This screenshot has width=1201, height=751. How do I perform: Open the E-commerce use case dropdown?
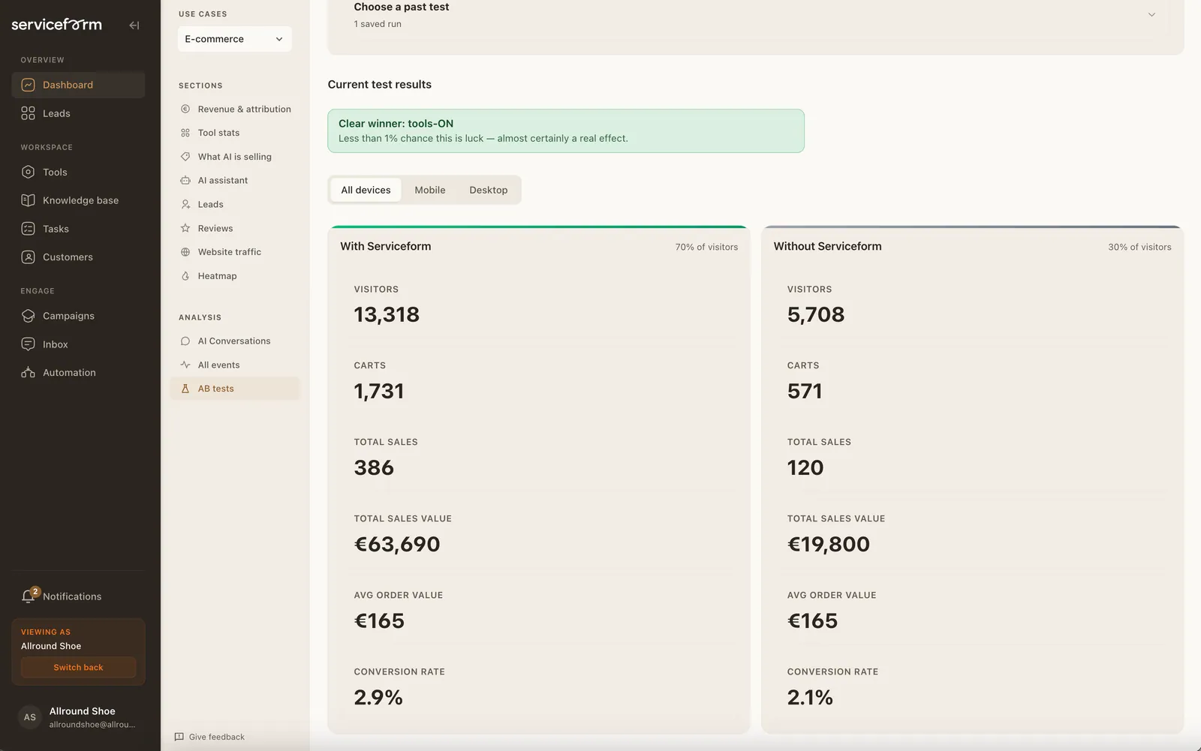coord(234,39)
